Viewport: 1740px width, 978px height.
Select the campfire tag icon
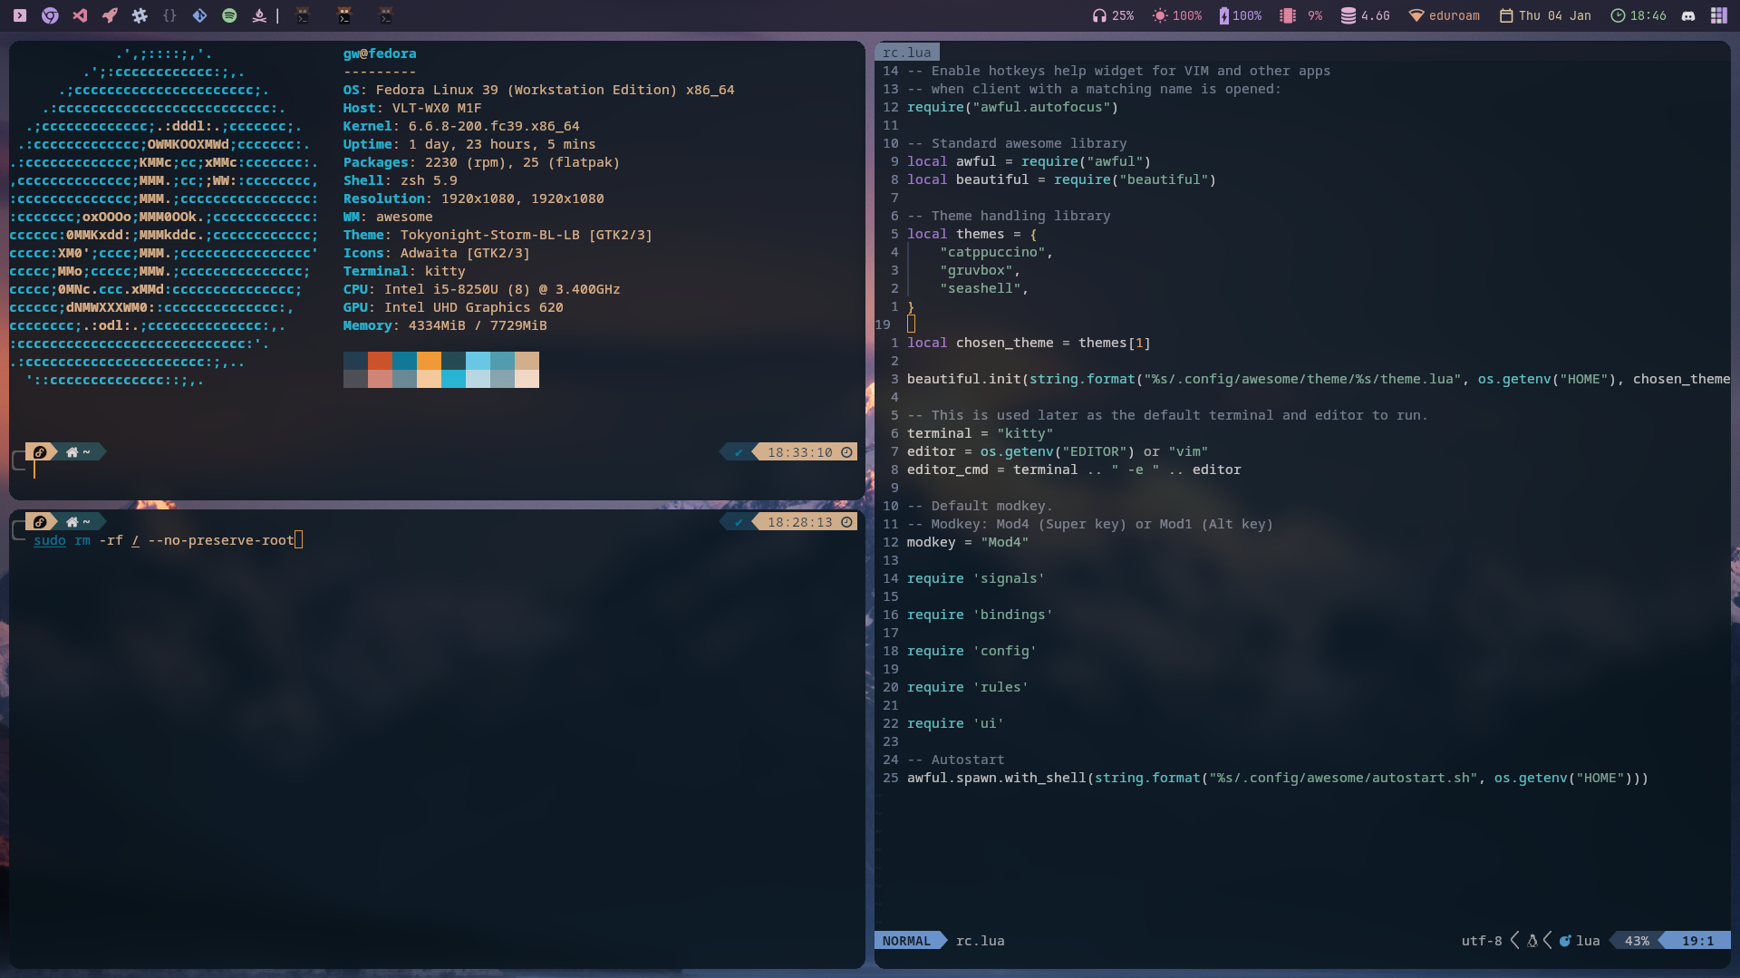259,15
